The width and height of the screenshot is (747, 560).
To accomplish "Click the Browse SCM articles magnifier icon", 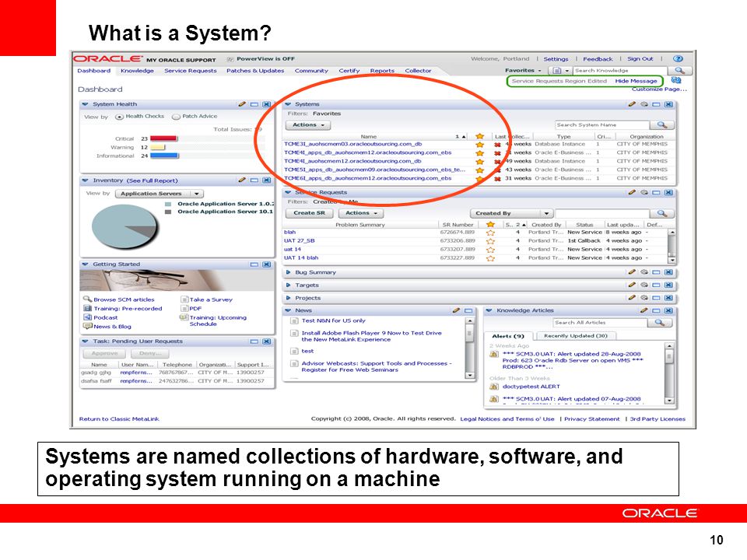I will click(87, 299).
